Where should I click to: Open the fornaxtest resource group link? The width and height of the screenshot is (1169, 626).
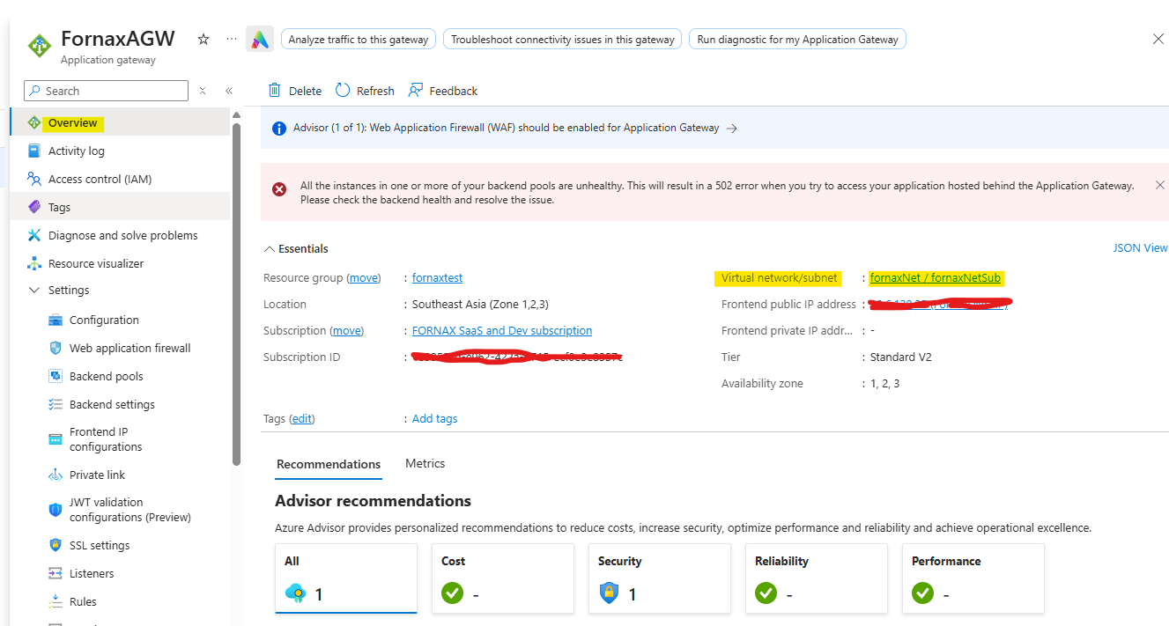coord(437,277)
